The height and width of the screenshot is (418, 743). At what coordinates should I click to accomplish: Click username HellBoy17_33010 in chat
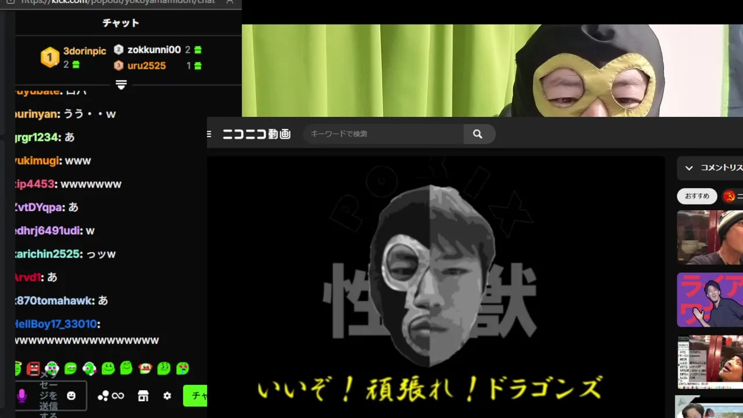(56, 324)
